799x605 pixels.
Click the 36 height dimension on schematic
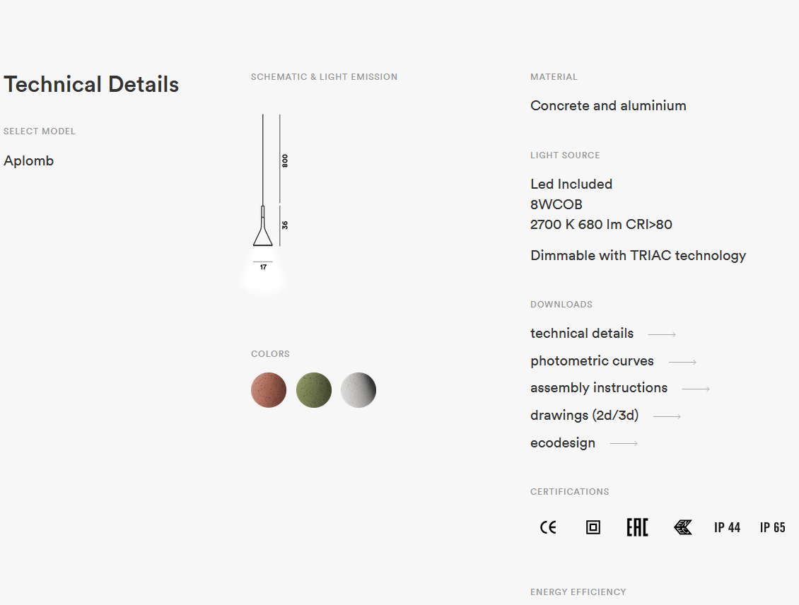(x=285, y=225)
